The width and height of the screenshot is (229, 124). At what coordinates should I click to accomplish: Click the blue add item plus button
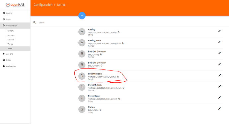click(82, 16)
